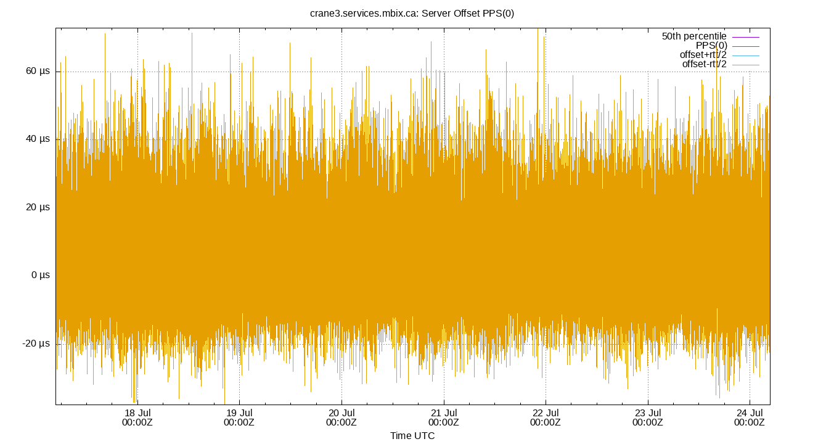The width and height of the screenshot is (826, 444).
Task: Select the '50th percentile' legend label
Action: click(694, 36)
